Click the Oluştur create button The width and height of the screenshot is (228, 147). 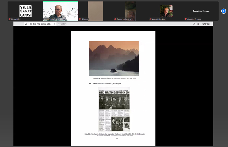pos(62,24)
